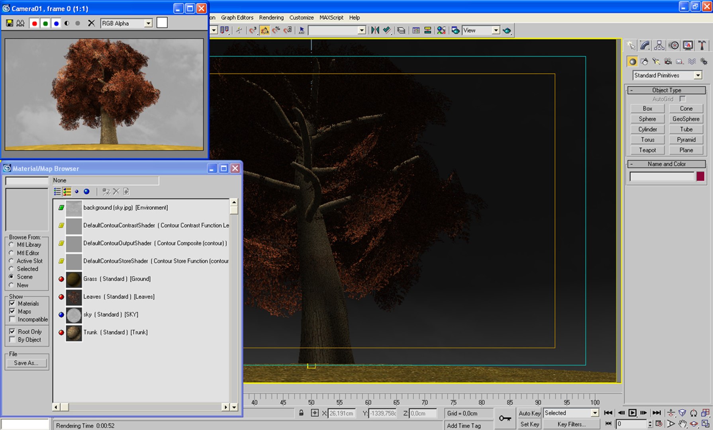Screen dimensions: 713x430
Task: Open the MAXScript menu
Action: [331, 18]
